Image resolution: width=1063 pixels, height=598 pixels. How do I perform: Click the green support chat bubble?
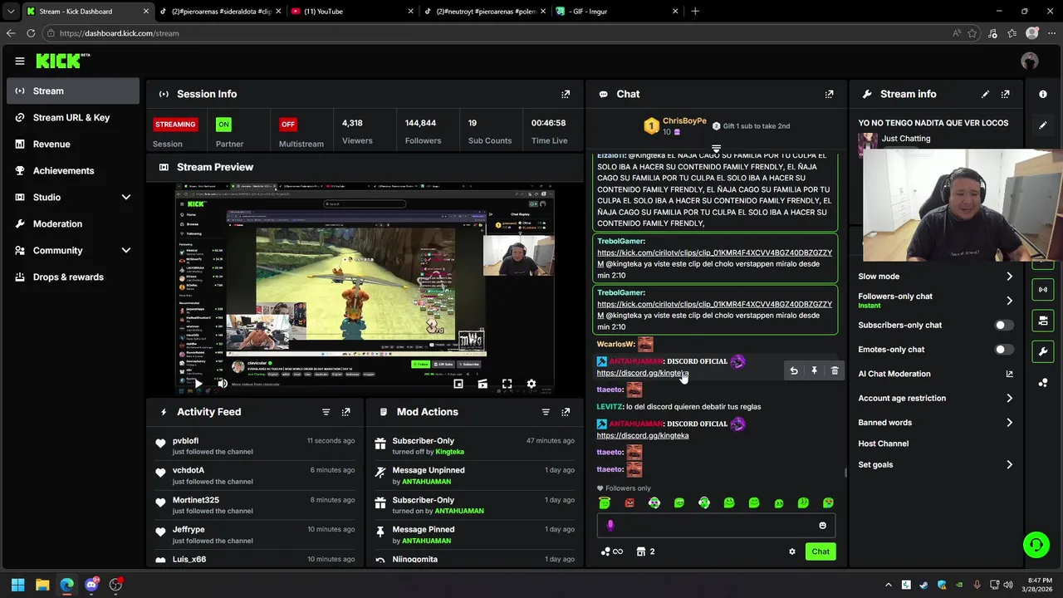tap(1036, 545)
